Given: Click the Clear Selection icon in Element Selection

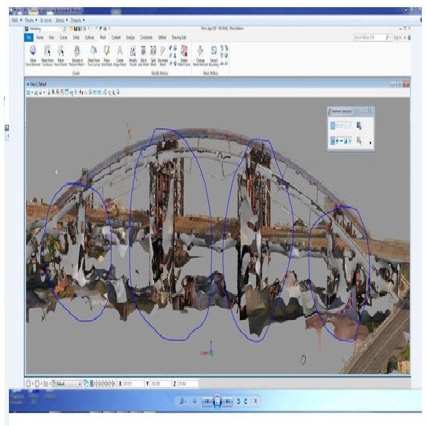Looking at the screenshot, I should [x=359, y=125].
